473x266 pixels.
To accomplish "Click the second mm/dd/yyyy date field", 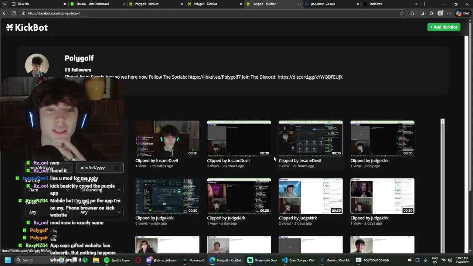I will click(x=100, y=168).
